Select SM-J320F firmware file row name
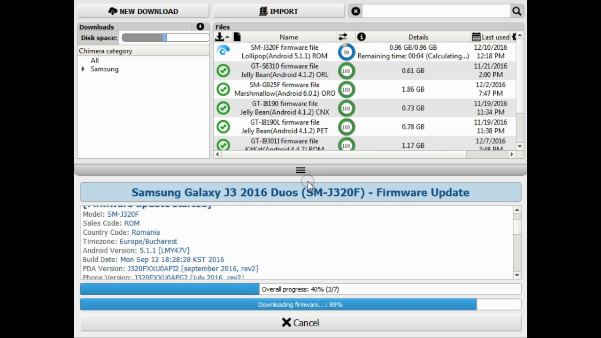 (285, 52)
